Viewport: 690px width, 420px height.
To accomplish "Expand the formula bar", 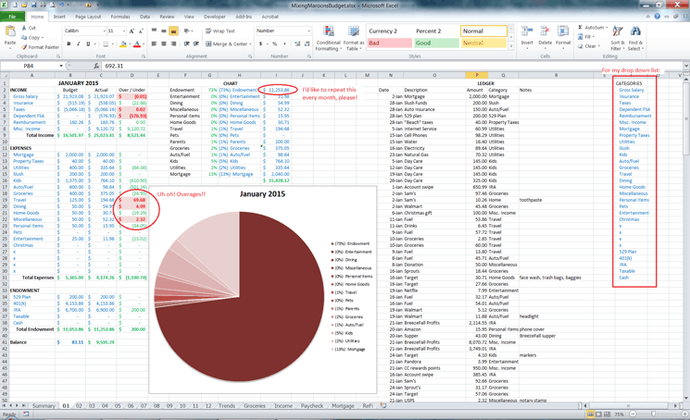I will [x=686, y=66].
